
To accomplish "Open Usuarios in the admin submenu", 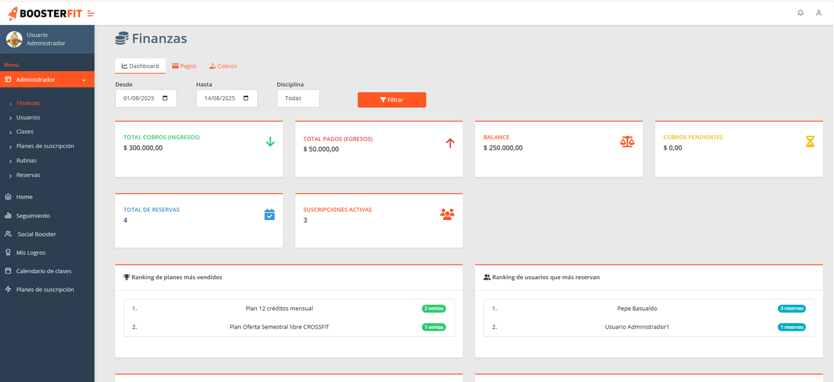I will [x=28, y=117].
